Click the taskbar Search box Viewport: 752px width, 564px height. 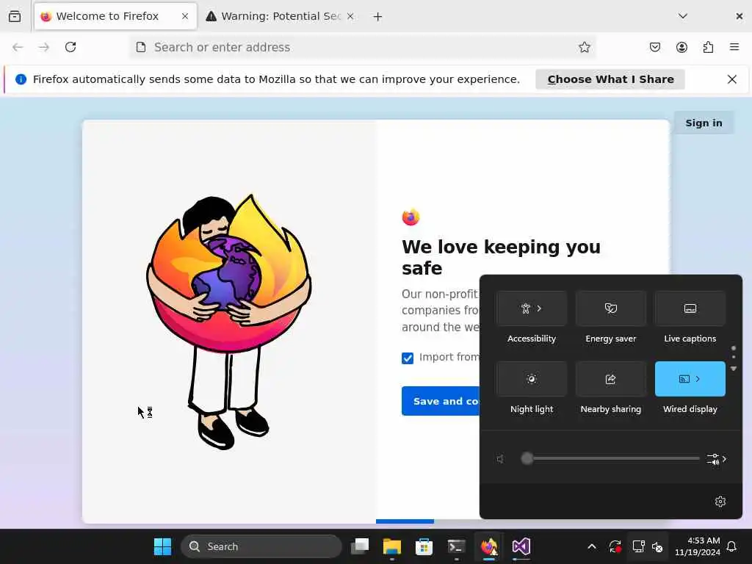pos(261,546)
